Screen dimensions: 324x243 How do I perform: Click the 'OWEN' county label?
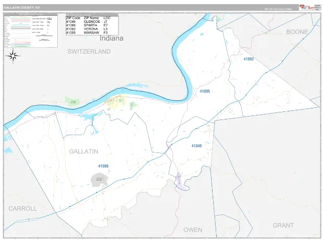pos(193,230)
